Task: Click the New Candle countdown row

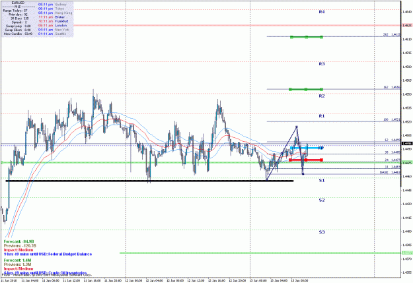Action: point(19,34)
